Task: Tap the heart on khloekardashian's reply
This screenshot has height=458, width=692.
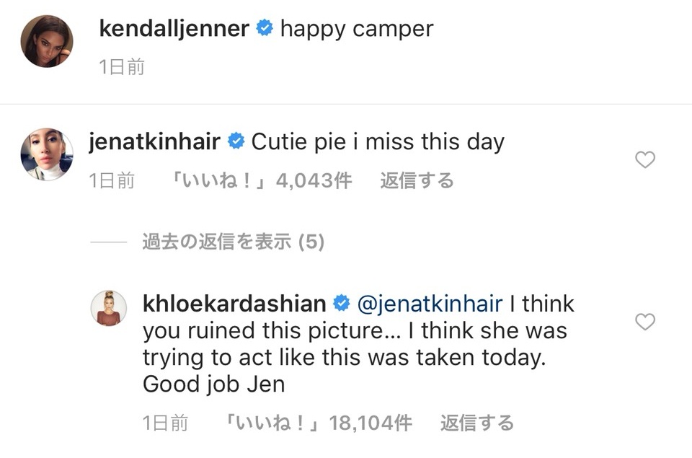Action: click(644, 322)
